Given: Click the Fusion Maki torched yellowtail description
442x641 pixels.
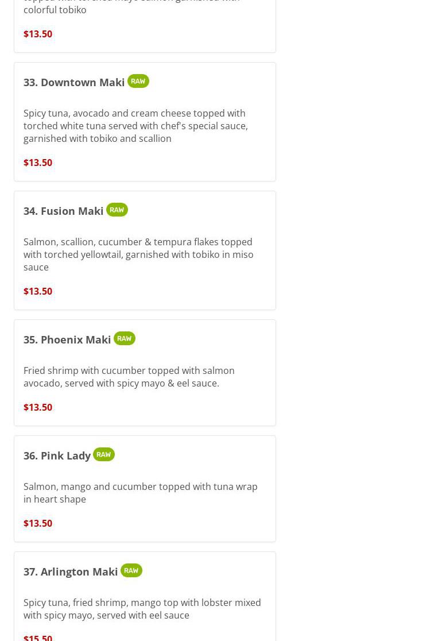Looking at the screenshot, I should [138, 254].
